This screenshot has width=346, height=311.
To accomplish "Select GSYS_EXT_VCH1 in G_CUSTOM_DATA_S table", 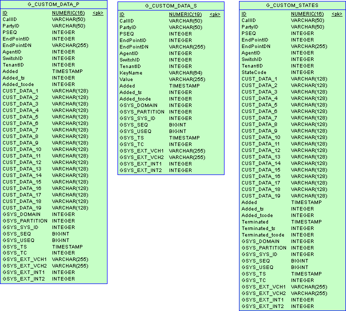I will [x=141, y=151].
